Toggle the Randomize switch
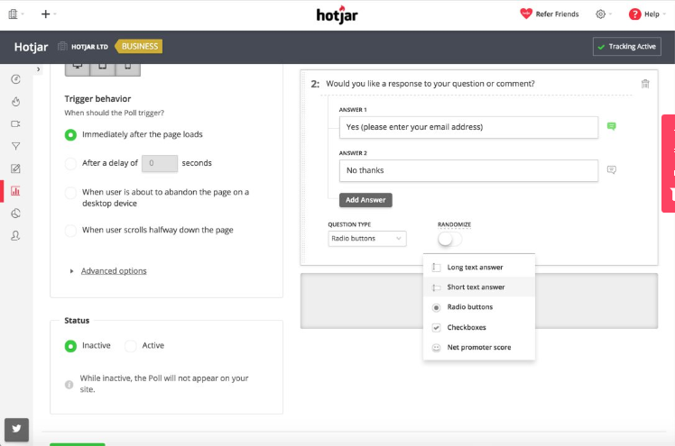This screenshot has width=675, height=446. click(x=449, y=239)
